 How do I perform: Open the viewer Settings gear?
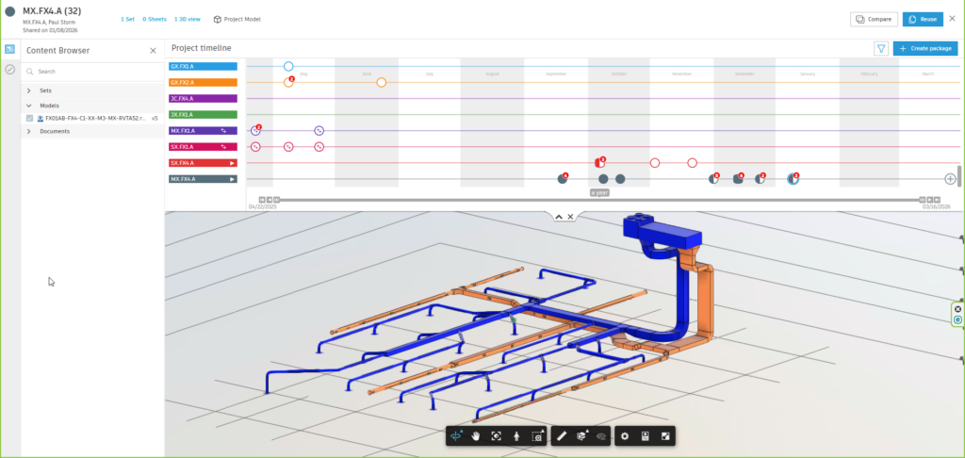625,435
